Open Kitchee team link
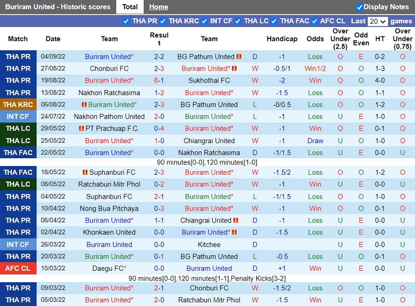This screenshot has height=306, width=415. tap(209, 245)
